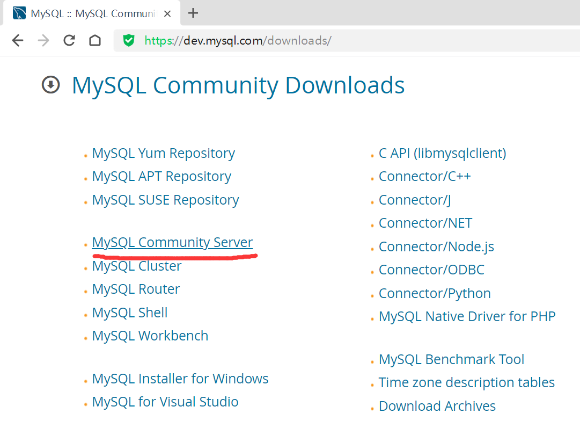
Task: Click the browser forward arrow
Action: (x=43, y=40)
